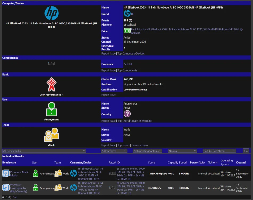
Task: Click the Intel logo in Multi-Media result row
Action: (x=112, y=173)
